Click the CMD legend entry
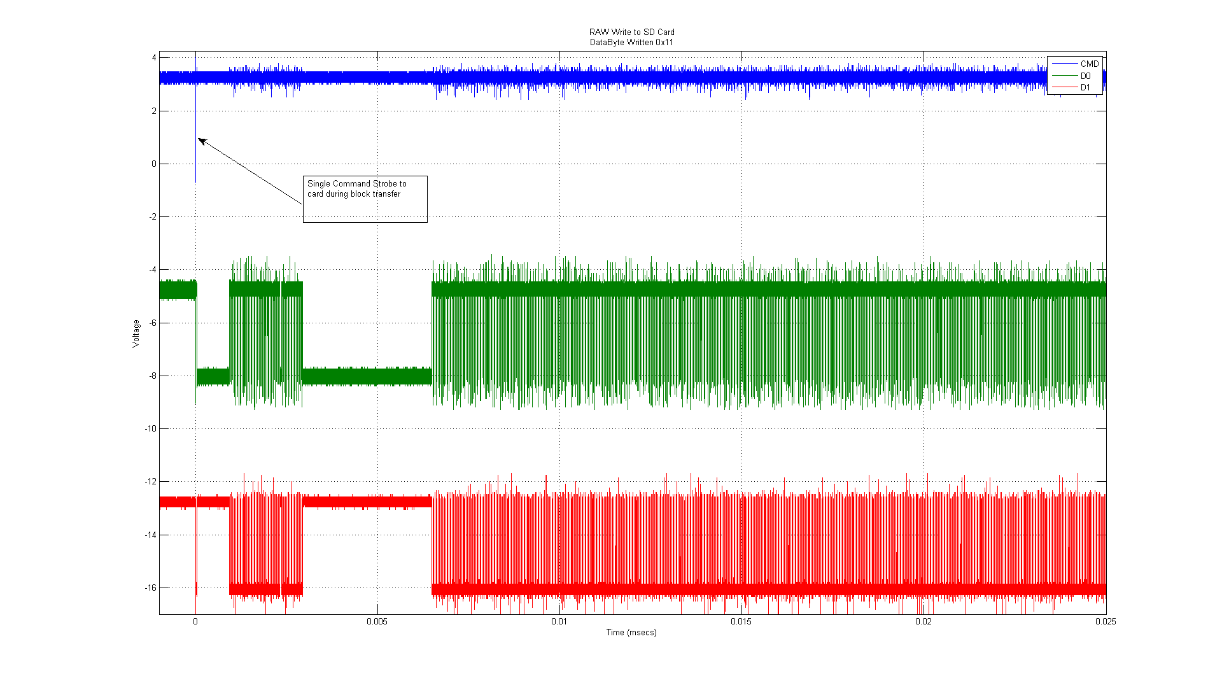The height and width of the screenshot is (690, 1222). point(1089,64)
